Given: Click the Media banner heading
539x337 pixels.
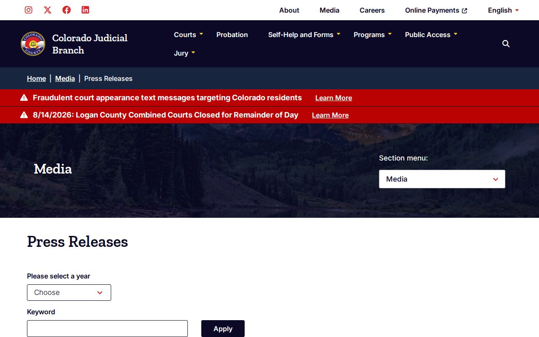Looking at the screenshot, I should 53,169.
